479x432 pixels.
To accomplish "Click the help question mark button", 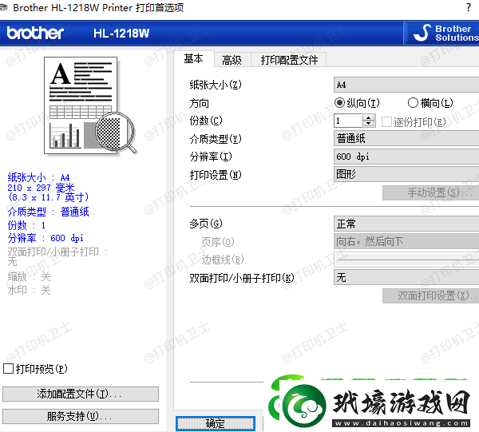I will (x=469, y=7).
